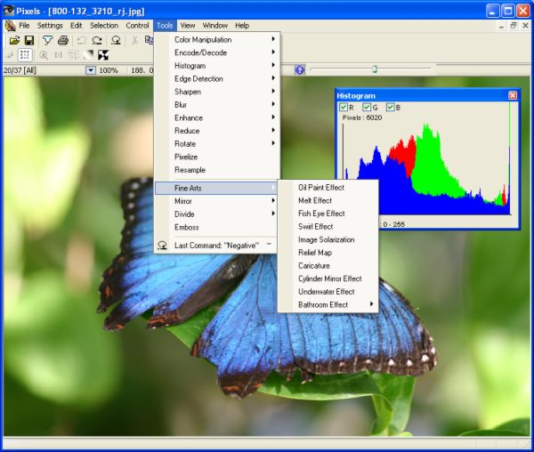Toggle the B channel checkbox

point(390,107)
